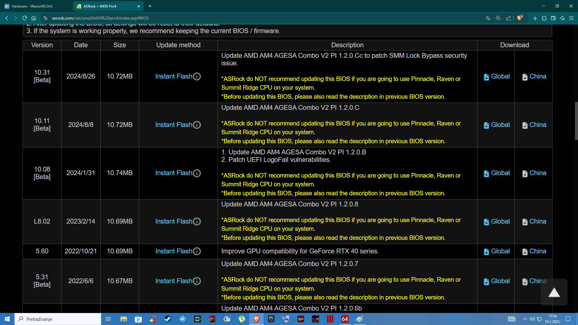Screen dimensions: 578x325
Task: Open Kodi from the taskbar
Action: click(x=183, y=319)
